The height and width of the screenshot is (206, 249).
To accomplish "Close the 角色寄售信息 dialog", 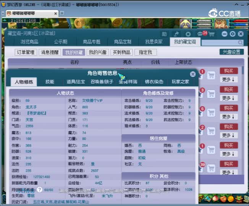I will (x=192, y=74).
